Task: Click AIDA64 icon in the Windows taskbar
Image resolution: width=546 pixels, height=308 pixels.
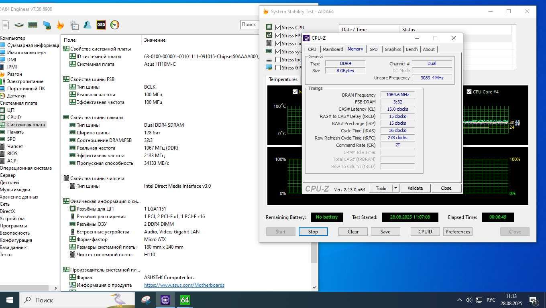Action: [185, 300]
